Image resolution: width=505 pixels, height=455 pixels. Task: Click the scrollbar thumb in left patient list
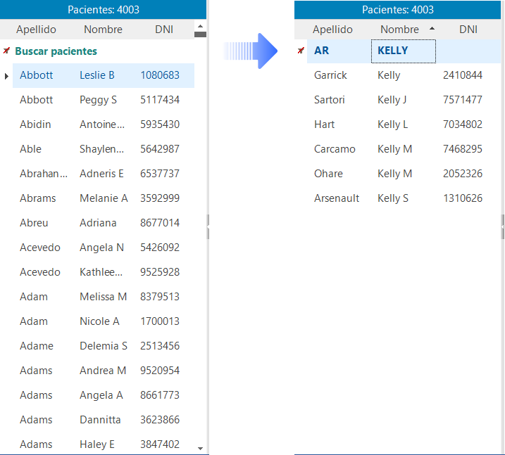[x=200, y=34]
